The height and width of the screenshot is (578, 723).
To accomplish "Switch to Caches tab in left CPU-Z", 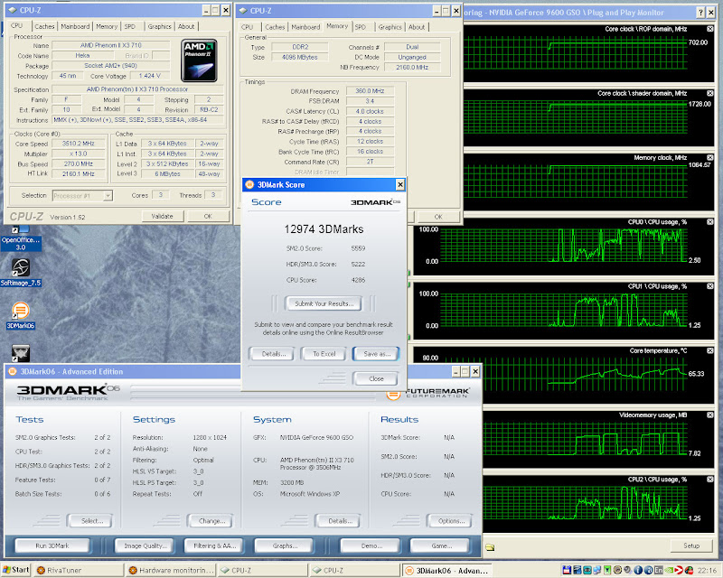I will [x=45, y=26].
